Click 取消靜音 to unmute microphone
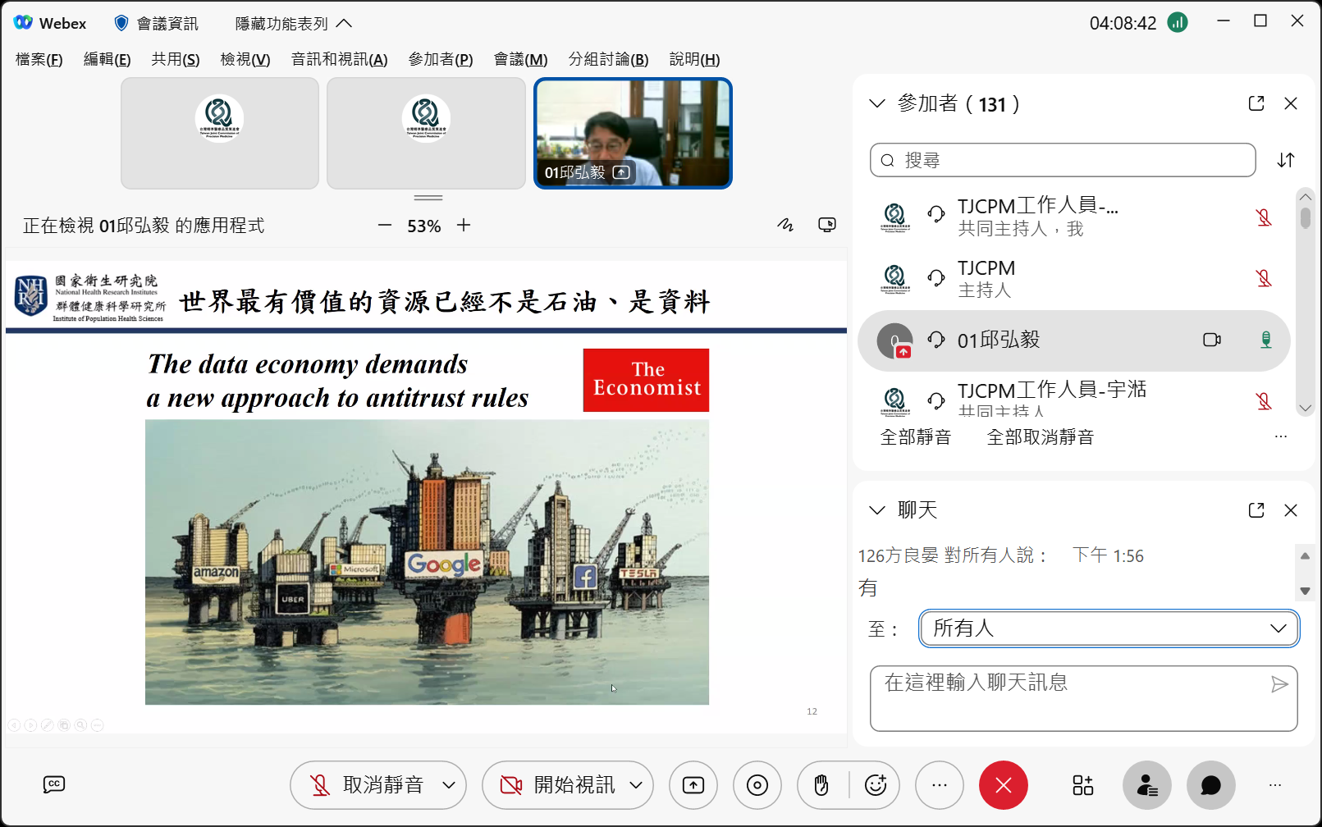1322x827 pixels. pos(366,785)
